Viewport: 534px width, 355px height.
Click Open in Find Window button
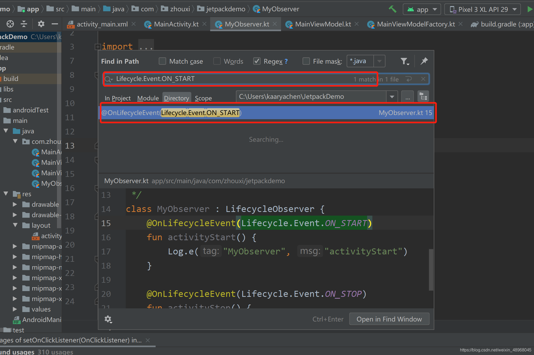pyautogui.click(x=389, y=319)
